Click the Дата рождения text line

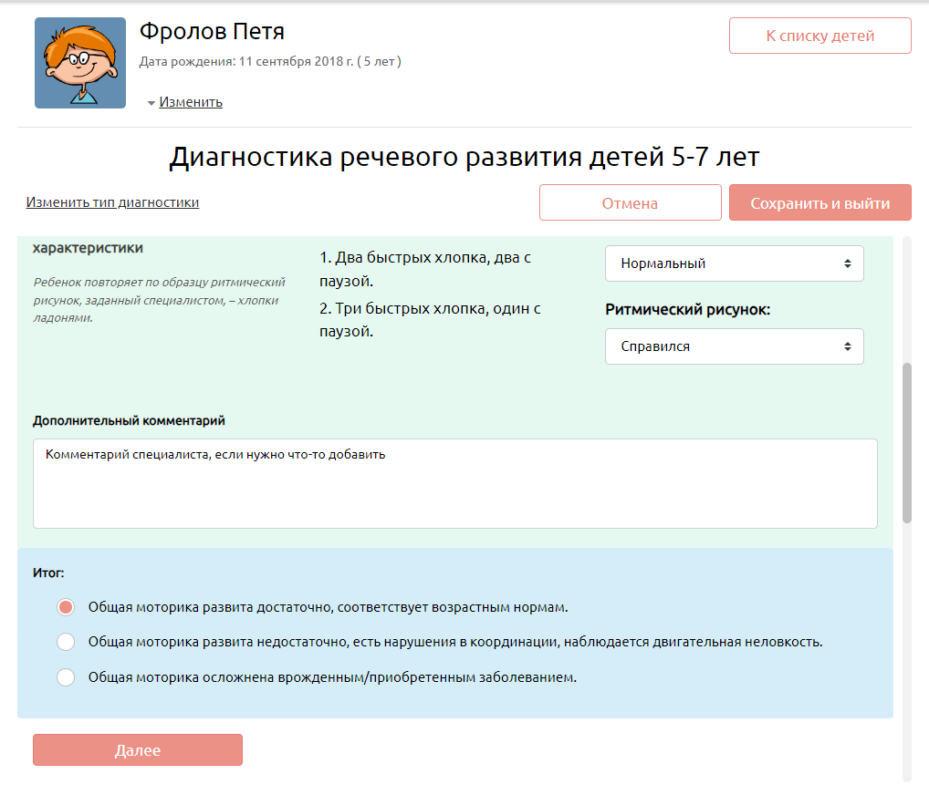(x=270, y=62)
